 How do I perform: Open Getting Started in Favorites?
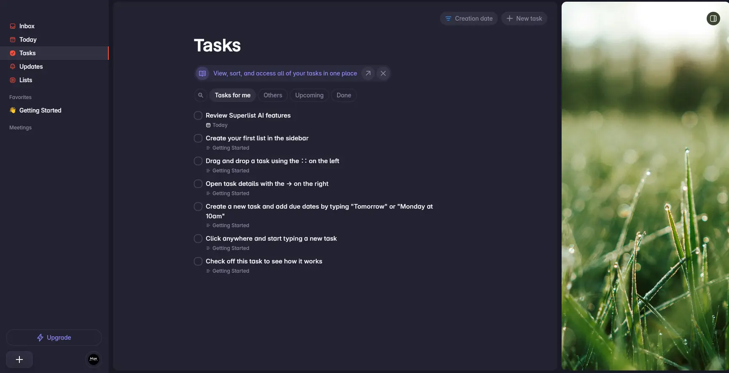coord(40,110)
